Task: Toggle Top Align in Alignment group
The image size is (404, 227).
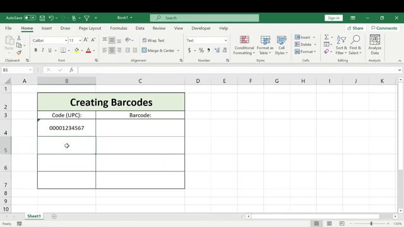Action: tap(105, 40)
